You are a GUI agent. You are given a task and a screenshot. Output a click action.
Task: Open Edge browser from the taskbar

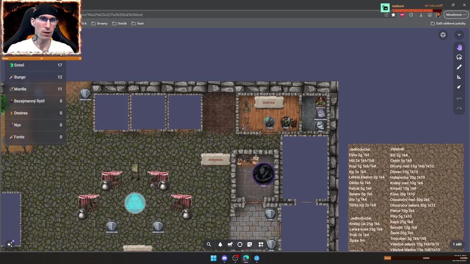click(246, 258)
